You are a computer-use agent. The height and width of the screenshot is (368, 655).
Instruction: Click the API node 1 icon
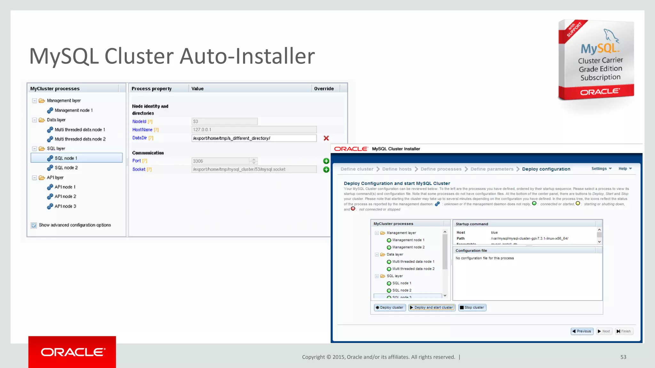[x=50, y=187]
